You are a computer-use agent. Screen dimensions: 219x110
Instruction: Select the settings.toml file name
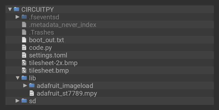(x=48, y=55)
